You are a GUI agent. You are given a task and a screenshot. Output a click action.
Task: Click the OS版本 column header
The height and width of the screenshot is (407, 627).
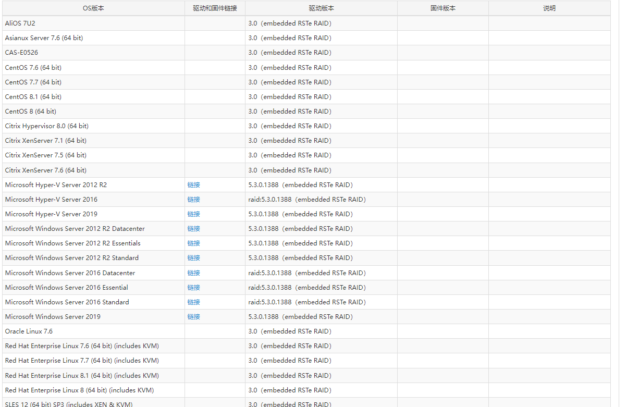pos(93,8)
